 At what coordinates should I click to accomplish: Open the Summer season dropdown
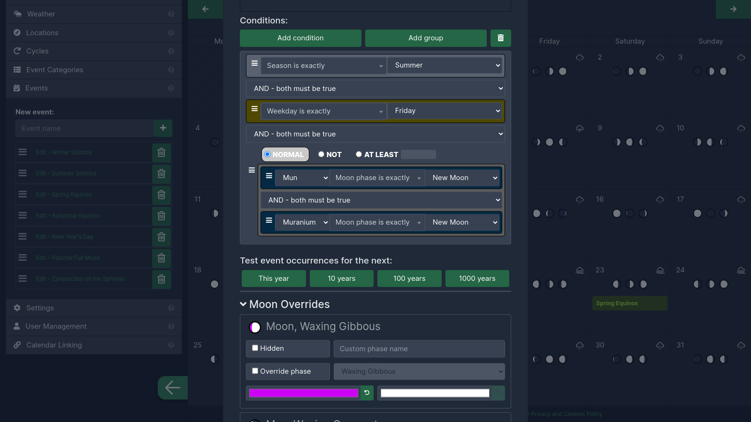446,66
